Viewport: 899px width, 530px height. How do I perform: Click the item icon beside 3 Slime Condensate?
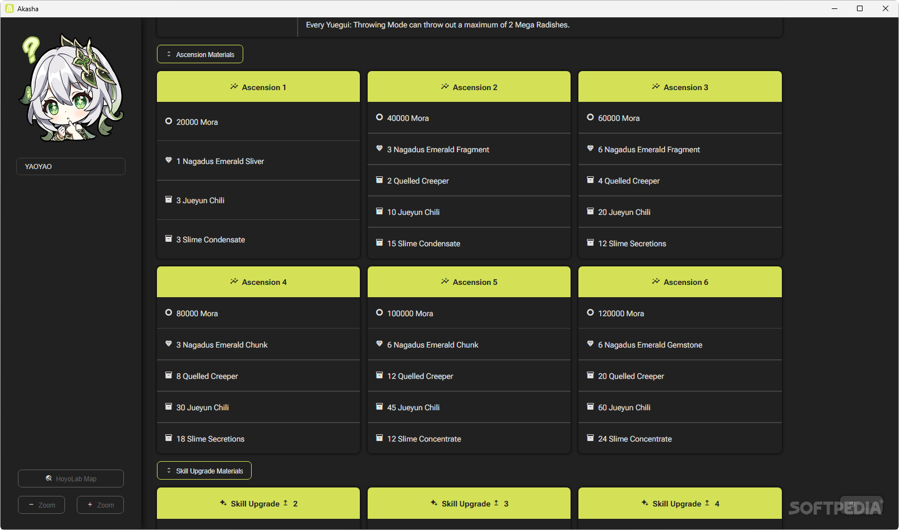pyautogui.click(x=169, y=238)
